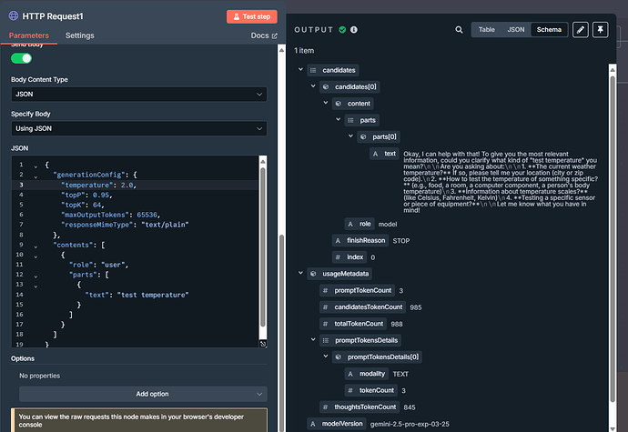The height and width of the screenshot is (432, 628).
Task: Click the content object type icon
Action: (339, 104)
